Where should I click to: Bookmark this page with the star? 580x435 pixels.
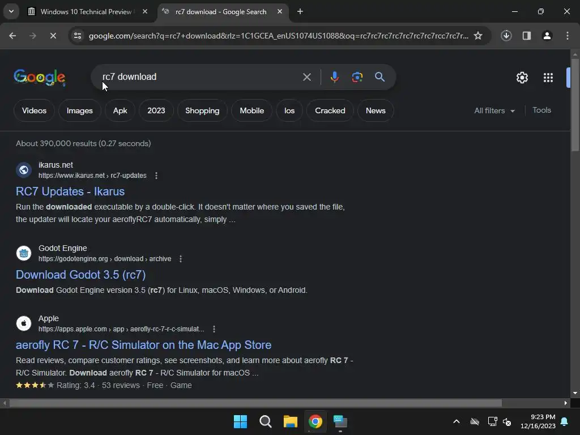pyautogui.click(x=478, y=36)
